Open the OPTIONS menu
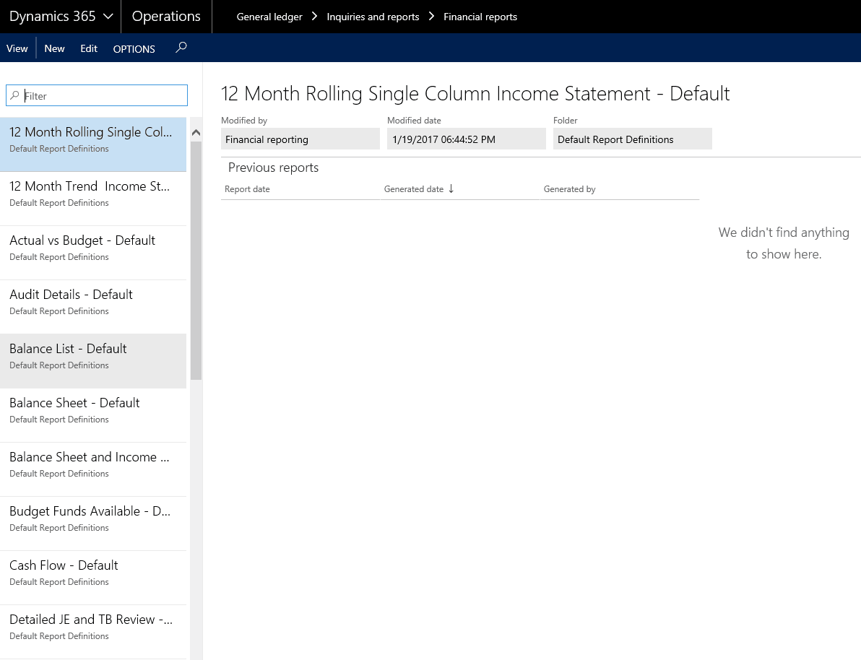 (134, 48)
